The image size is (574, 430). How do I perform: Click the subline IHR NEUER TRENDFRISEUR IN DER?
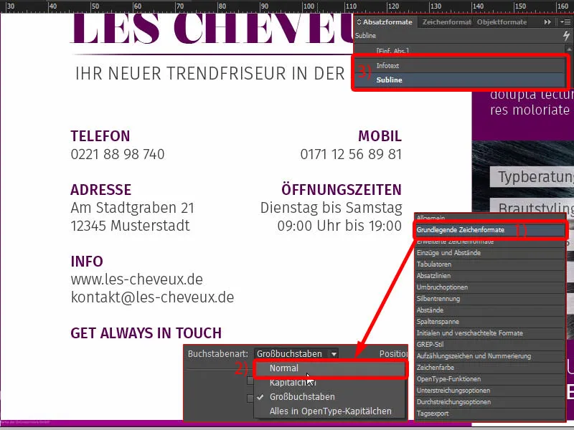click(210, 74)
